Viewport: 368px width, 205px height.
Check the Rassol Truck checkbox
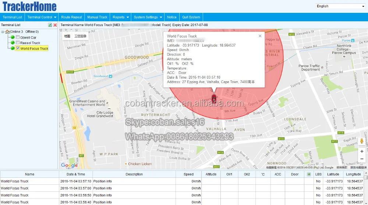click(18, 42)
